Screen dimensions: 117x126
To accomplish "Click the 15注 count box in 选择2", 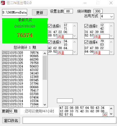I will click(102, 36).
